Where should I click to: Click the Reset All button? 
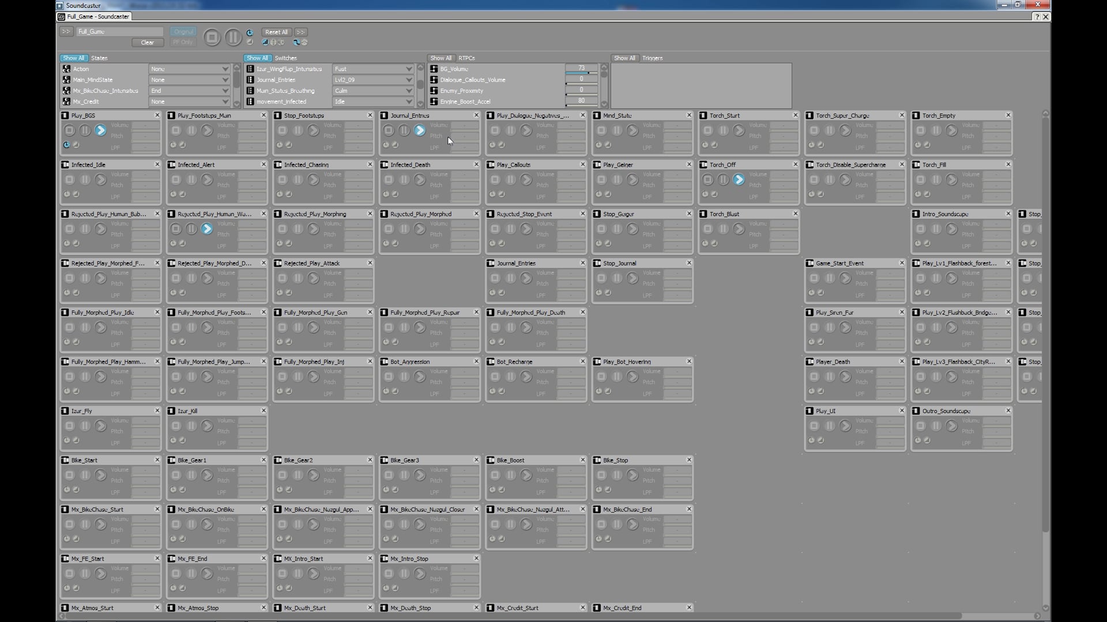pyautogui.click(x=276, y=32)
